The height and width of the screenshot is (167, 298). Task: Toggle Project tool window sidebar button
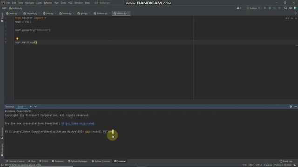coord(2,17)
